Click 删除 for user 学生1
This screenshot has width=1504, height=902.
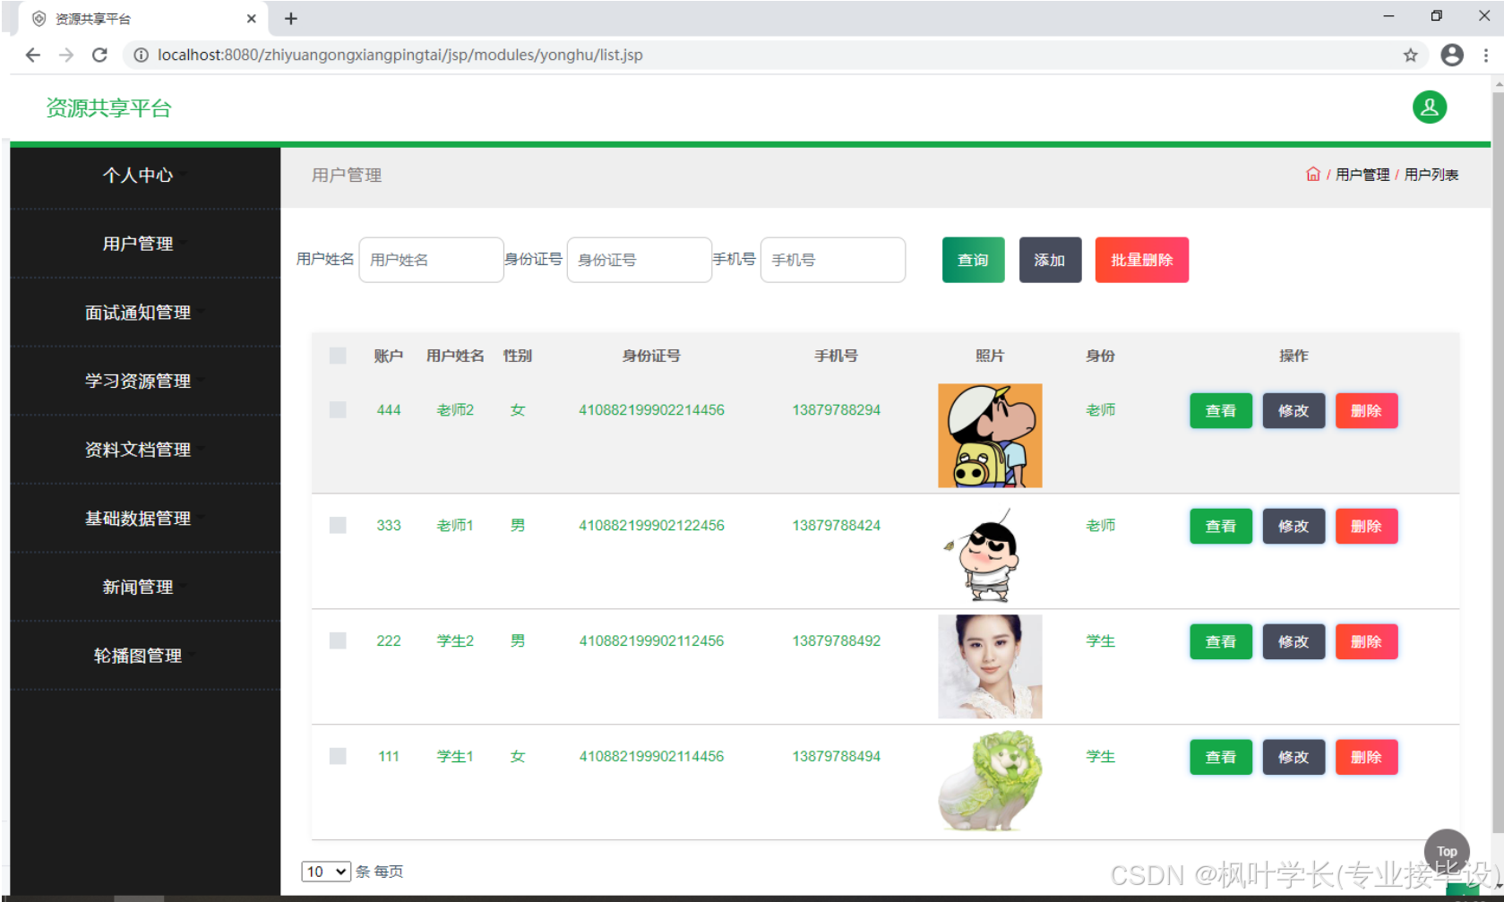[1366, 758]
